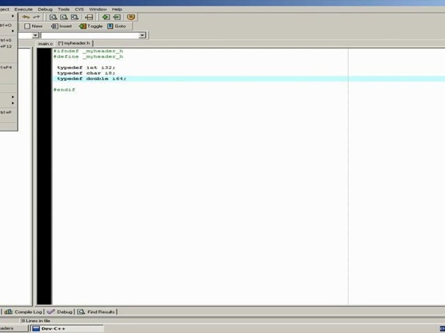Click the New button with blank page icon

33,26
